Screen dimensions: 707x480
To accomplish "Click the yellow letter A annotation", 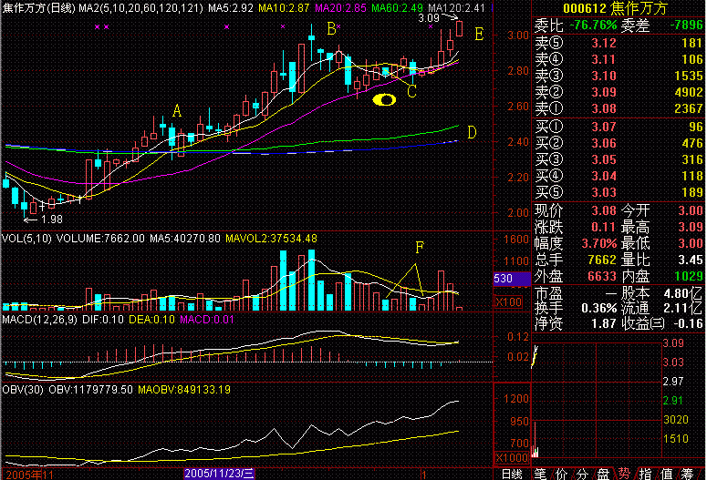I will pos(177,110).
